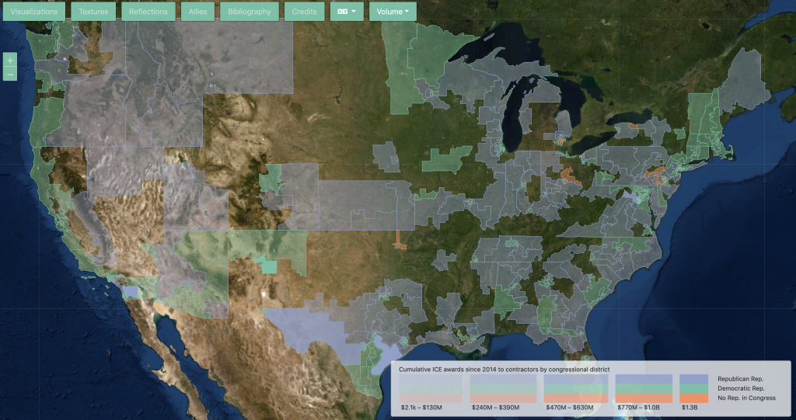The height and width of the screenshot is (420, 796).
Task: Click the $770M – $1.0B legend block
Action: 644,388
